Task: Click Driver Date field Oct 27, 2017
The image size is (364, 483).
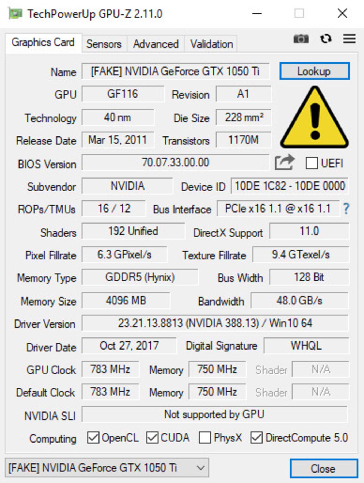Action: (129, 345)
